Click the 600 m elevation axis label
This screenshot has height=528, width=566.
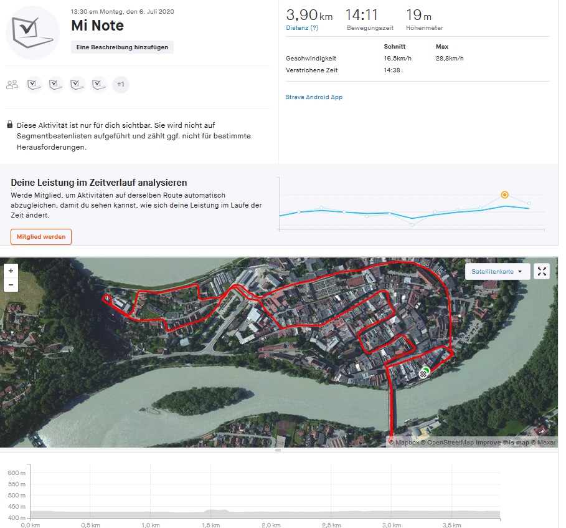[17, 473]
